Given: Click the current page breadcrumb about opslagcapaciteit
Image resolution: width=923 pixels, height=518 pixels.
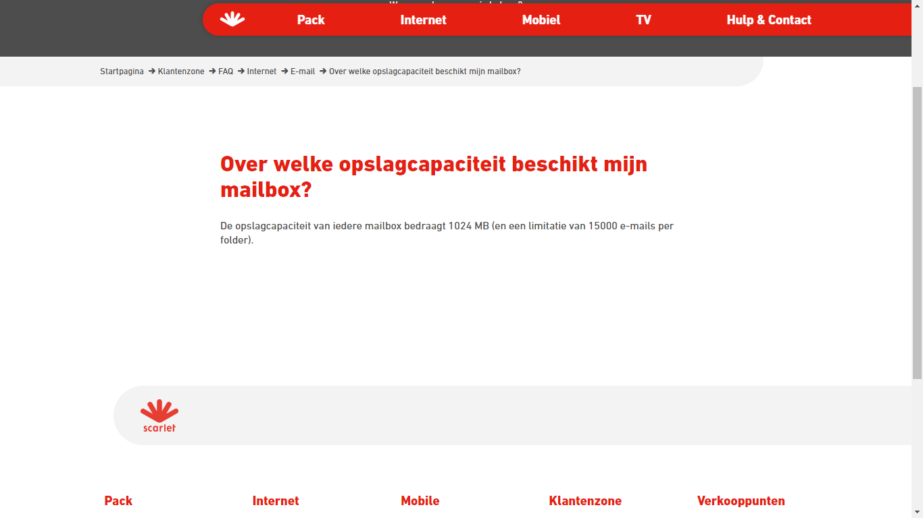Looking at the screenshot, I should (x=424, y=71).
